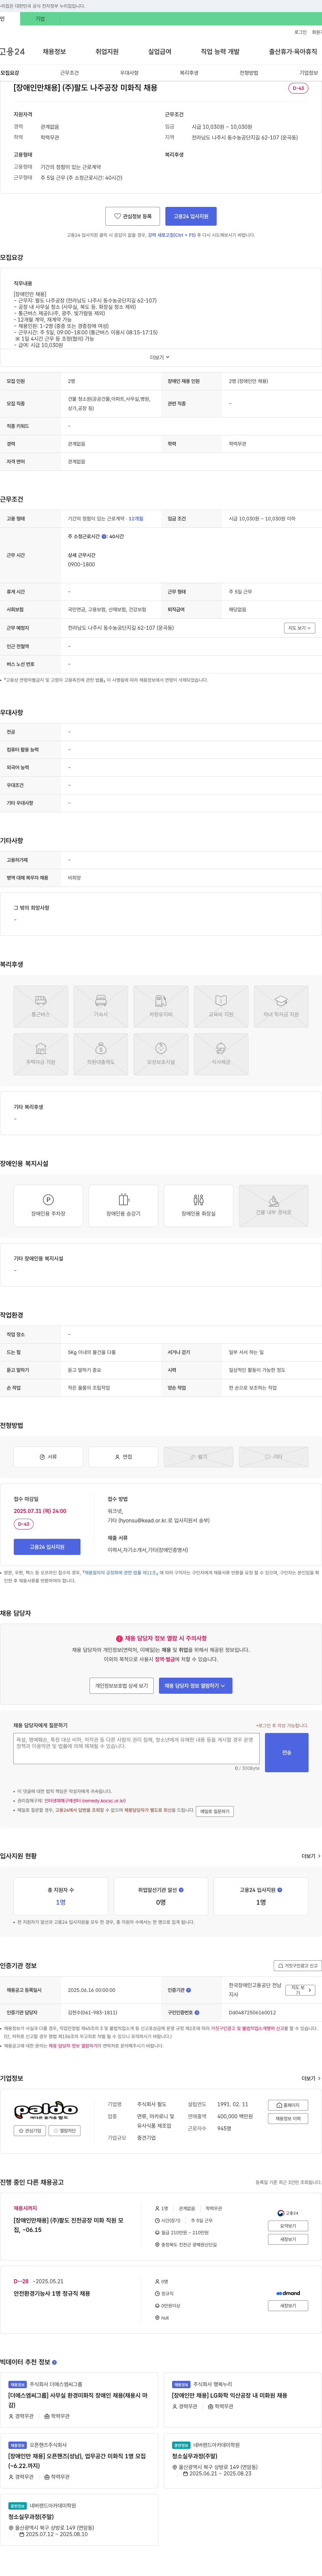Click the heart icon on 관심정보 등록
Image resolution: width=322 pixels, height=2576 pixels.
pos(117,216)
